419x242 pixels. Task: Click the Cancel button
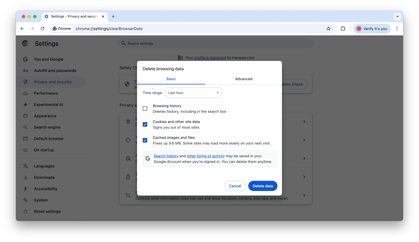[235, 186]
